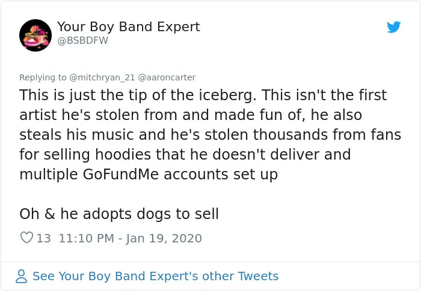Viewport: 421px width, 291px height.
Task: Open the @mitchryan_21 mention
Action: pos(102,77)
